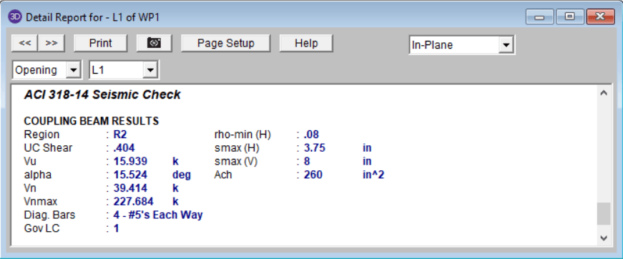Click the smax (V) value '8'

[x=307, y=161]
